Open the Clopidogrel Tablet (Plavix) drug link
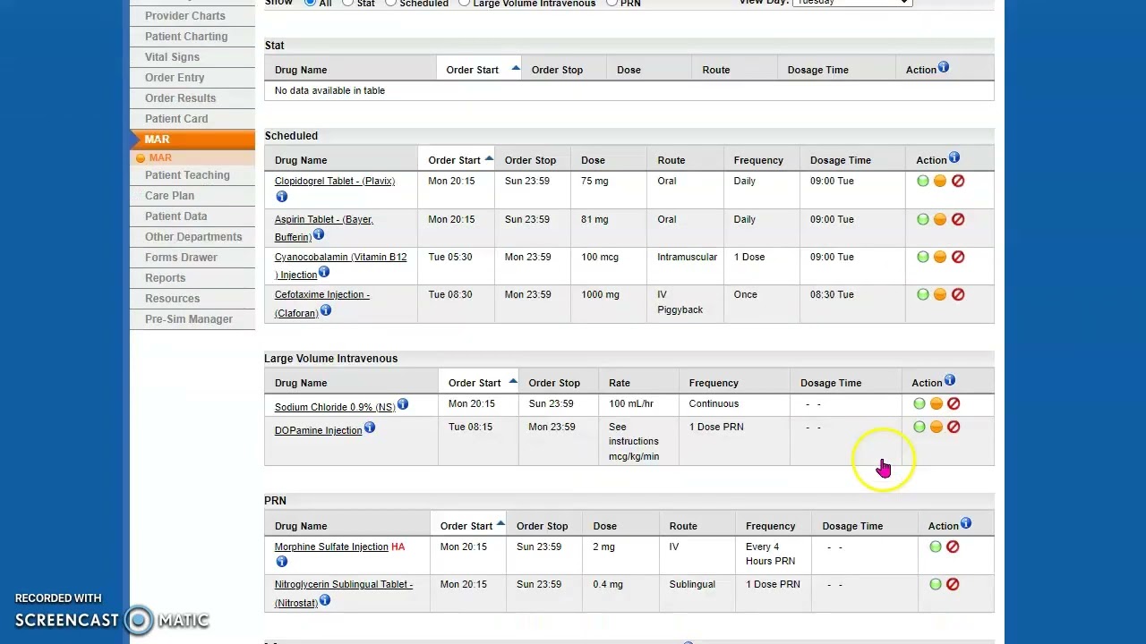1146x644 pixels. click(334, 181)
